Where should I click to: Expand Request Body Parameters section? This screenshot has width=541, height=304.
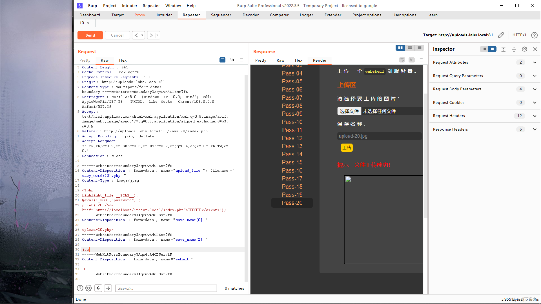[x=535, y=89]
